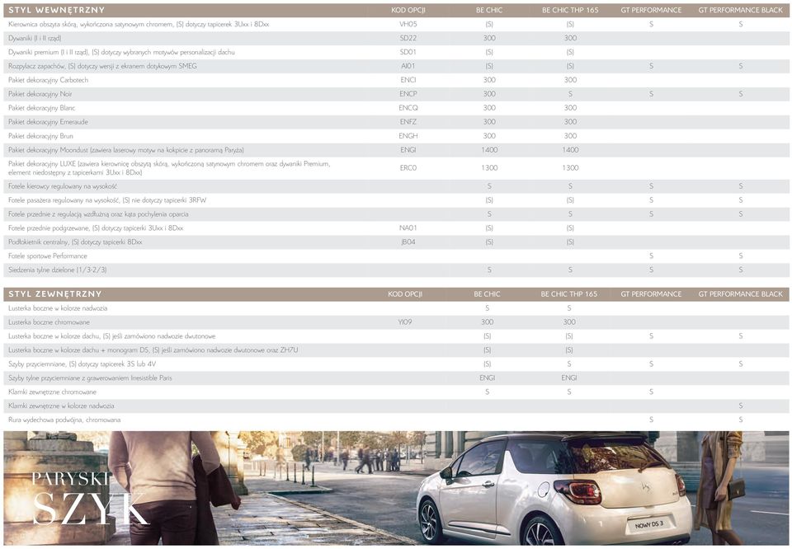
Task: Select 'Lusterka boczne chromowane' row label
Action: 49,322
